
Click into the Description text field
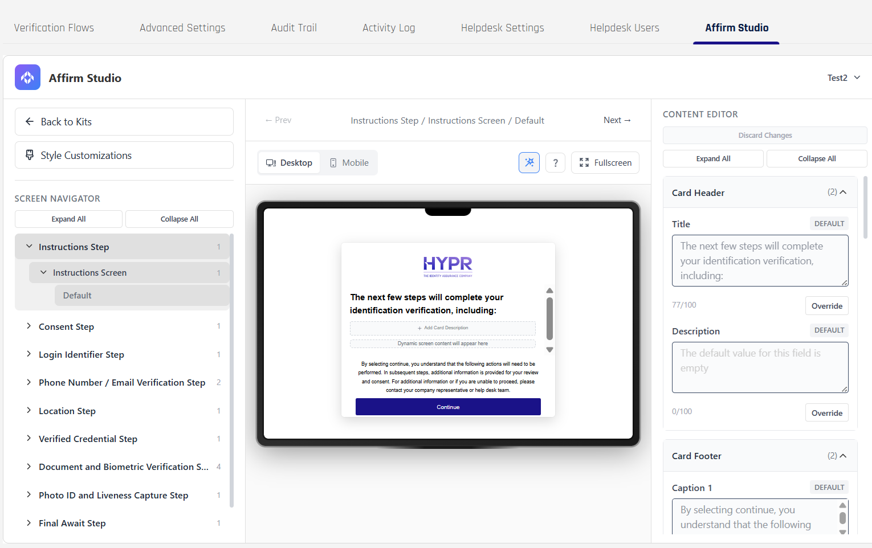759,367
